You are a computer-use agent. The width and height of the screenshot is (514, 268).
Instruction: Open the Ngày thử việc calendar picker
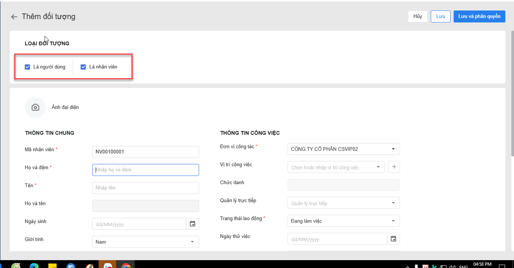(393, 239)
